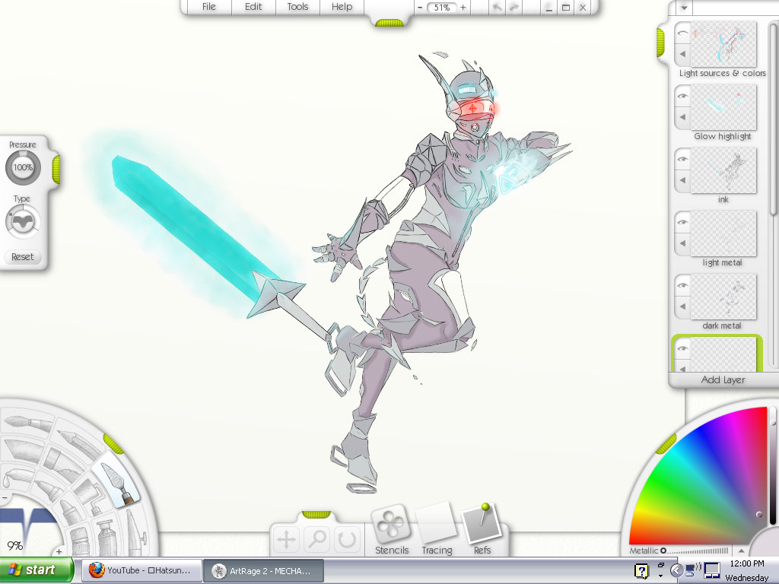Screen dimensions: 779x584
Task: Collapse color picker via green handle
Action: pos(666,443)
